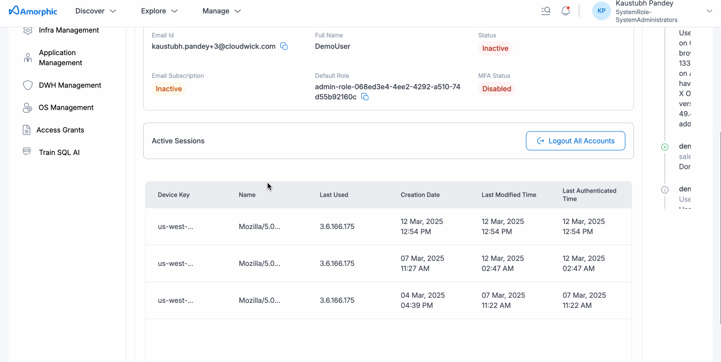Click the green plus timeline marker
Screen dimensions: 721x362
665,147
